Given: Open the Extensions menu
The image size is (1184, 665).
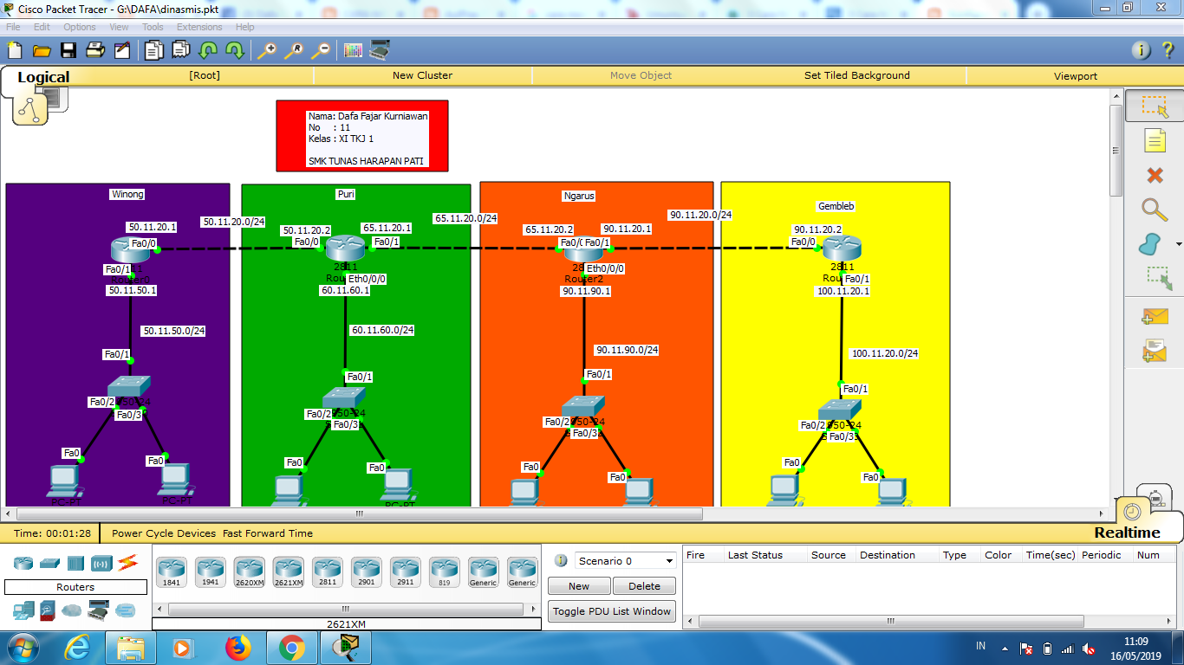Looking at the screenshot, I should pyautogui.click(x=199, y=27).
